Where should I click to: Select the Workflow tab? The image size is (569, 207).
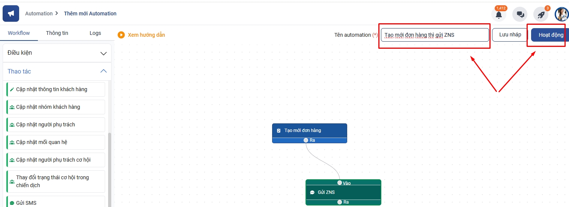coord(19,33)
